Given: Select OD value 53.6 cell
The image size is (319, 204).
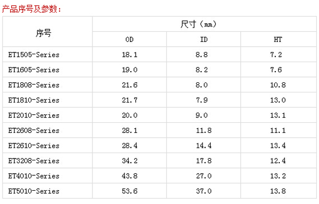Looking at the screenshot, I should (x=130, y=191).
